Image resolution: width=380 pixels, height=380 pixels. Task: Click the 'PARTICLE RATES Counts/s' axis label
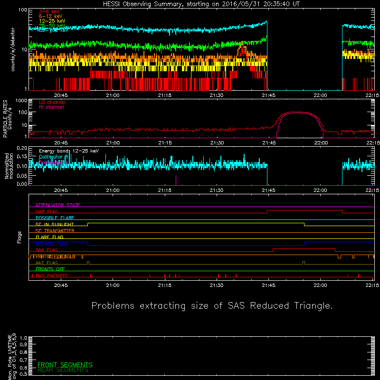(x=7, y=119)
